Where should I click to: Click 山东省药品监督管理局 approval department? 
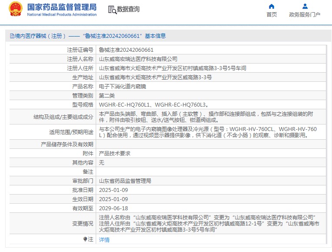pyautogui.click(x=125, y=181)
